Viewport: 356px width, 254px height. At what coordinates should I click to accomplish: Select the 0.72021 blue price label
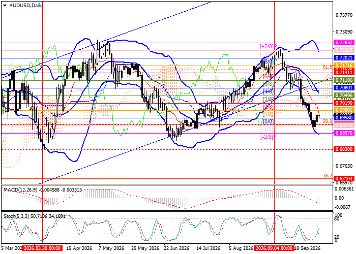click(344, 58)
